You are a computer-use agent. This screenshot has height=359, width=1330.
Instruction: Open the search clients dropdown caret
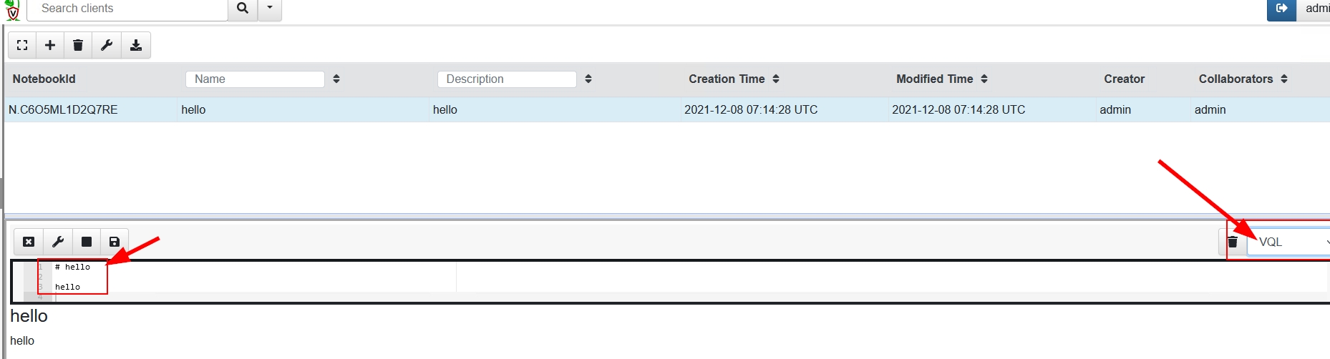270,9
